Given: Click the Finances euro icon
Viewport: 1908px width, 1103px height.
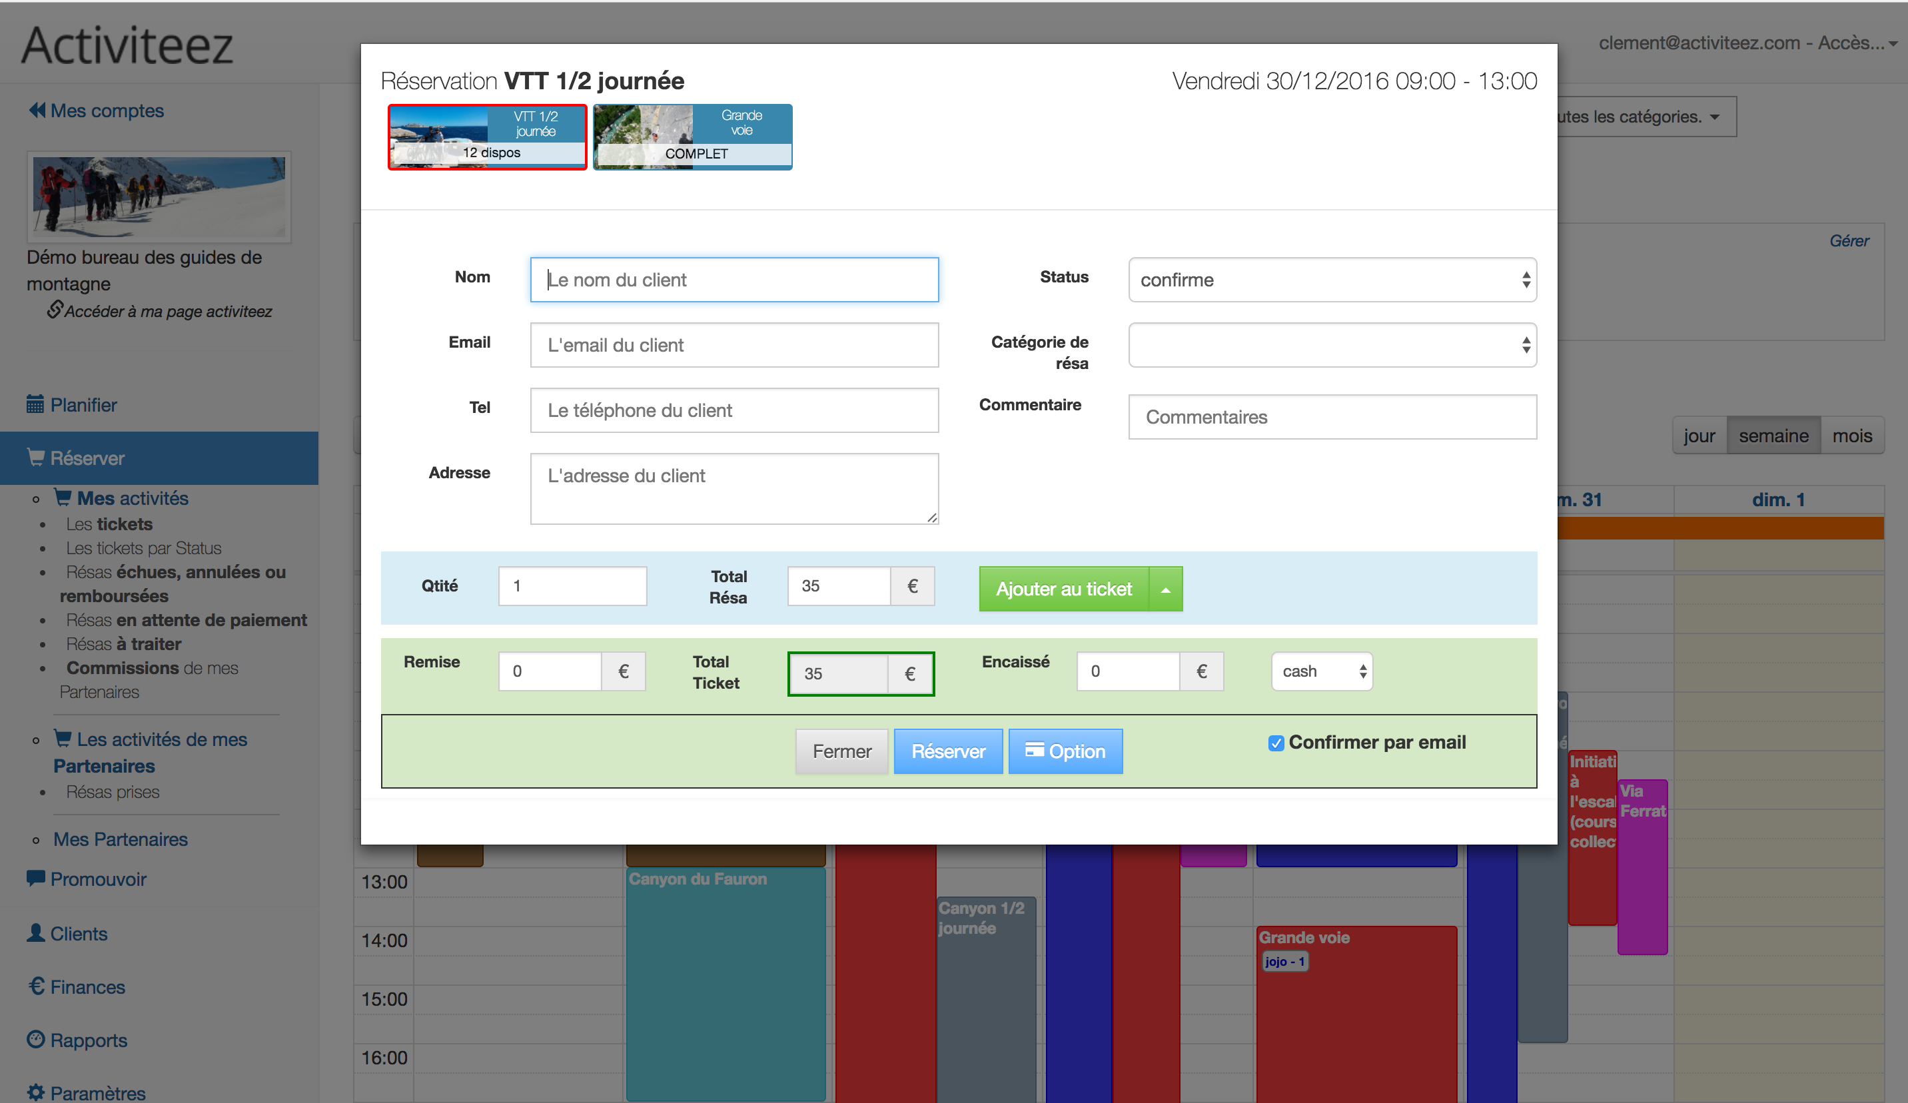Looking at the screenshot, I should (35, 986).
